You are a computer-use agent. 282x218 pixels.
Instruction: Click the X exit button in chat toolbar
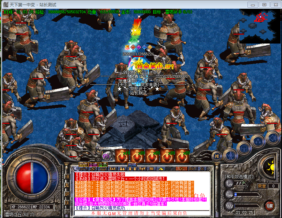202,169
